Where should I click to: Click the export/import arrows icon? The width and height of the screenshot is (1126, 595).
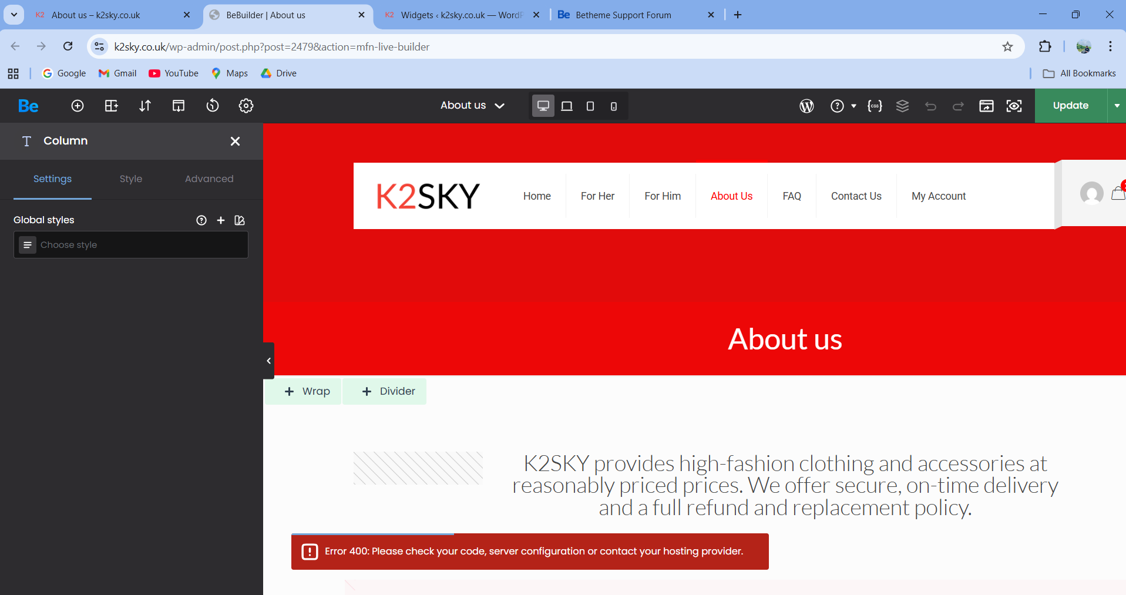[145, 106]
